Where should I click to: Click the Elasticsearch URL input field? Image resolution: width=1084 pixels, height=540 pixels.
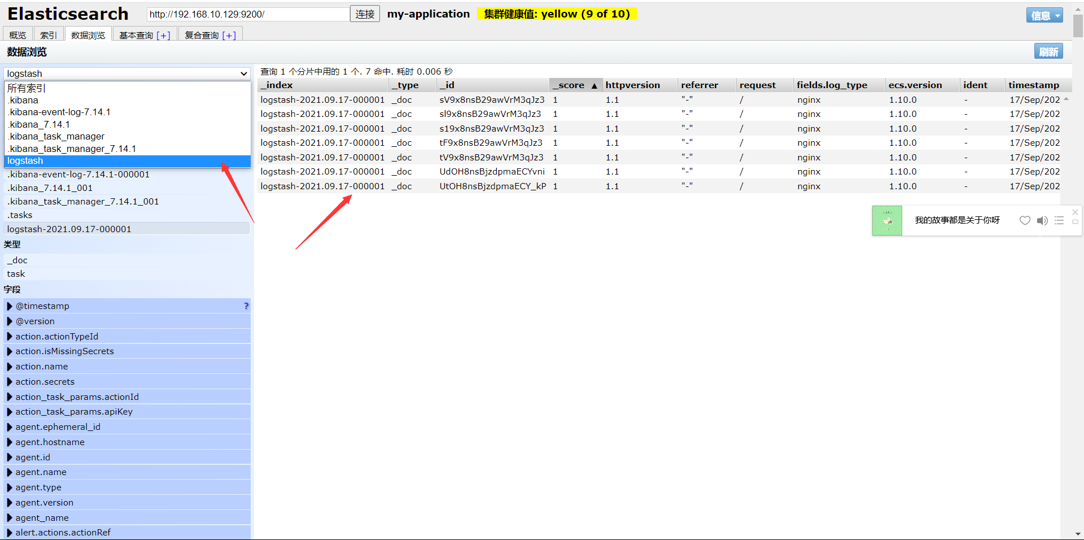click(248, 14)
